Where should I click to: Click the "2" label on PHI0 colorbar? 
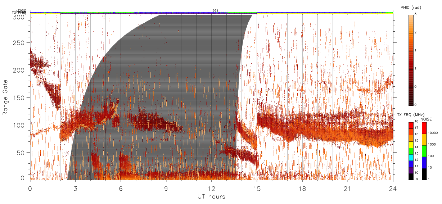point(416,33)
